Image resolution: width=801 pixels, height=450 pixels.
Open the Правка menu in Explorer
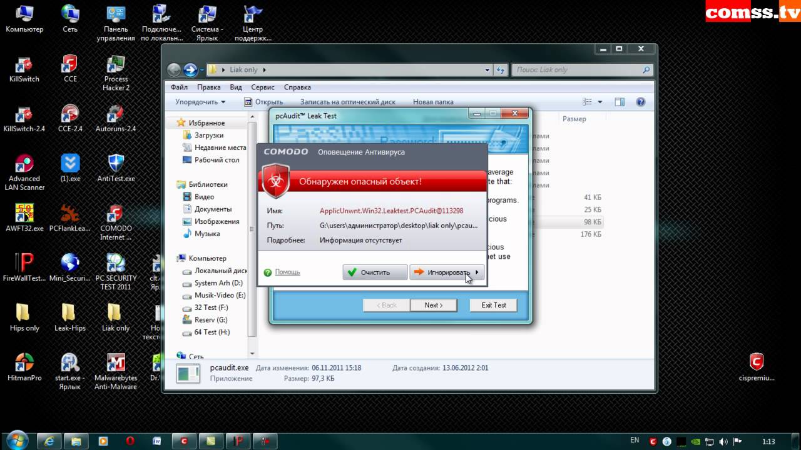(208, 87)
